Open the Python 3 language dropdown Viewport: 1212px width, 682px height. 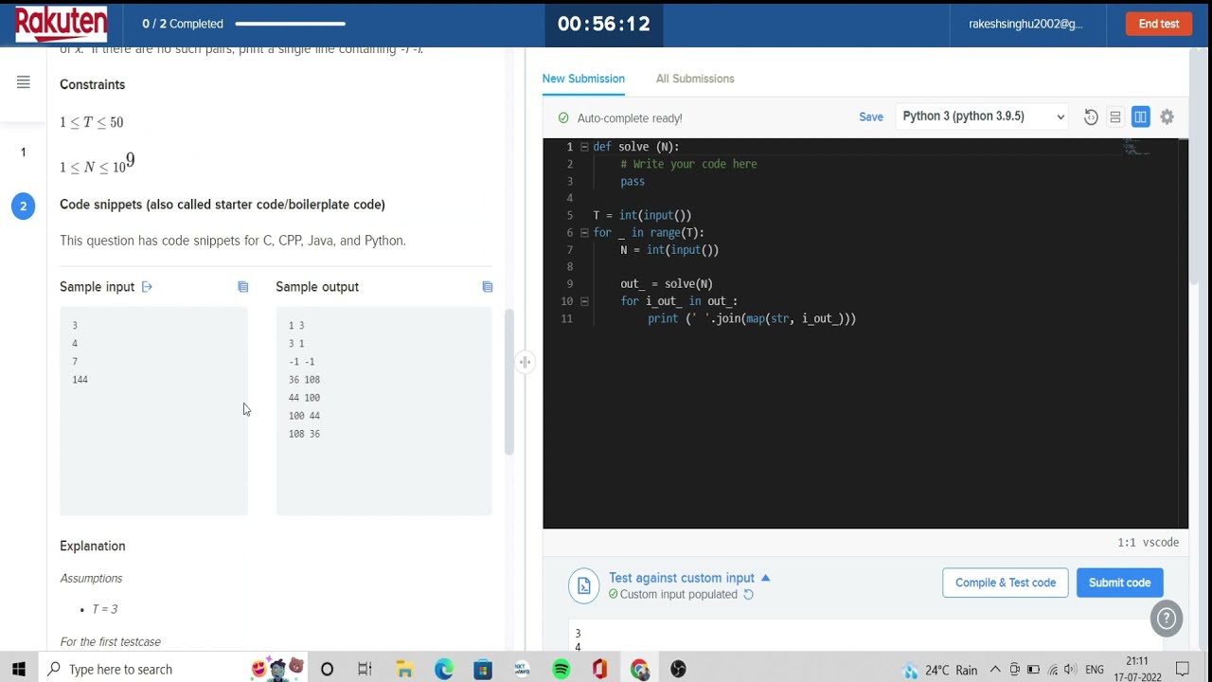click(x=983, y=117)
